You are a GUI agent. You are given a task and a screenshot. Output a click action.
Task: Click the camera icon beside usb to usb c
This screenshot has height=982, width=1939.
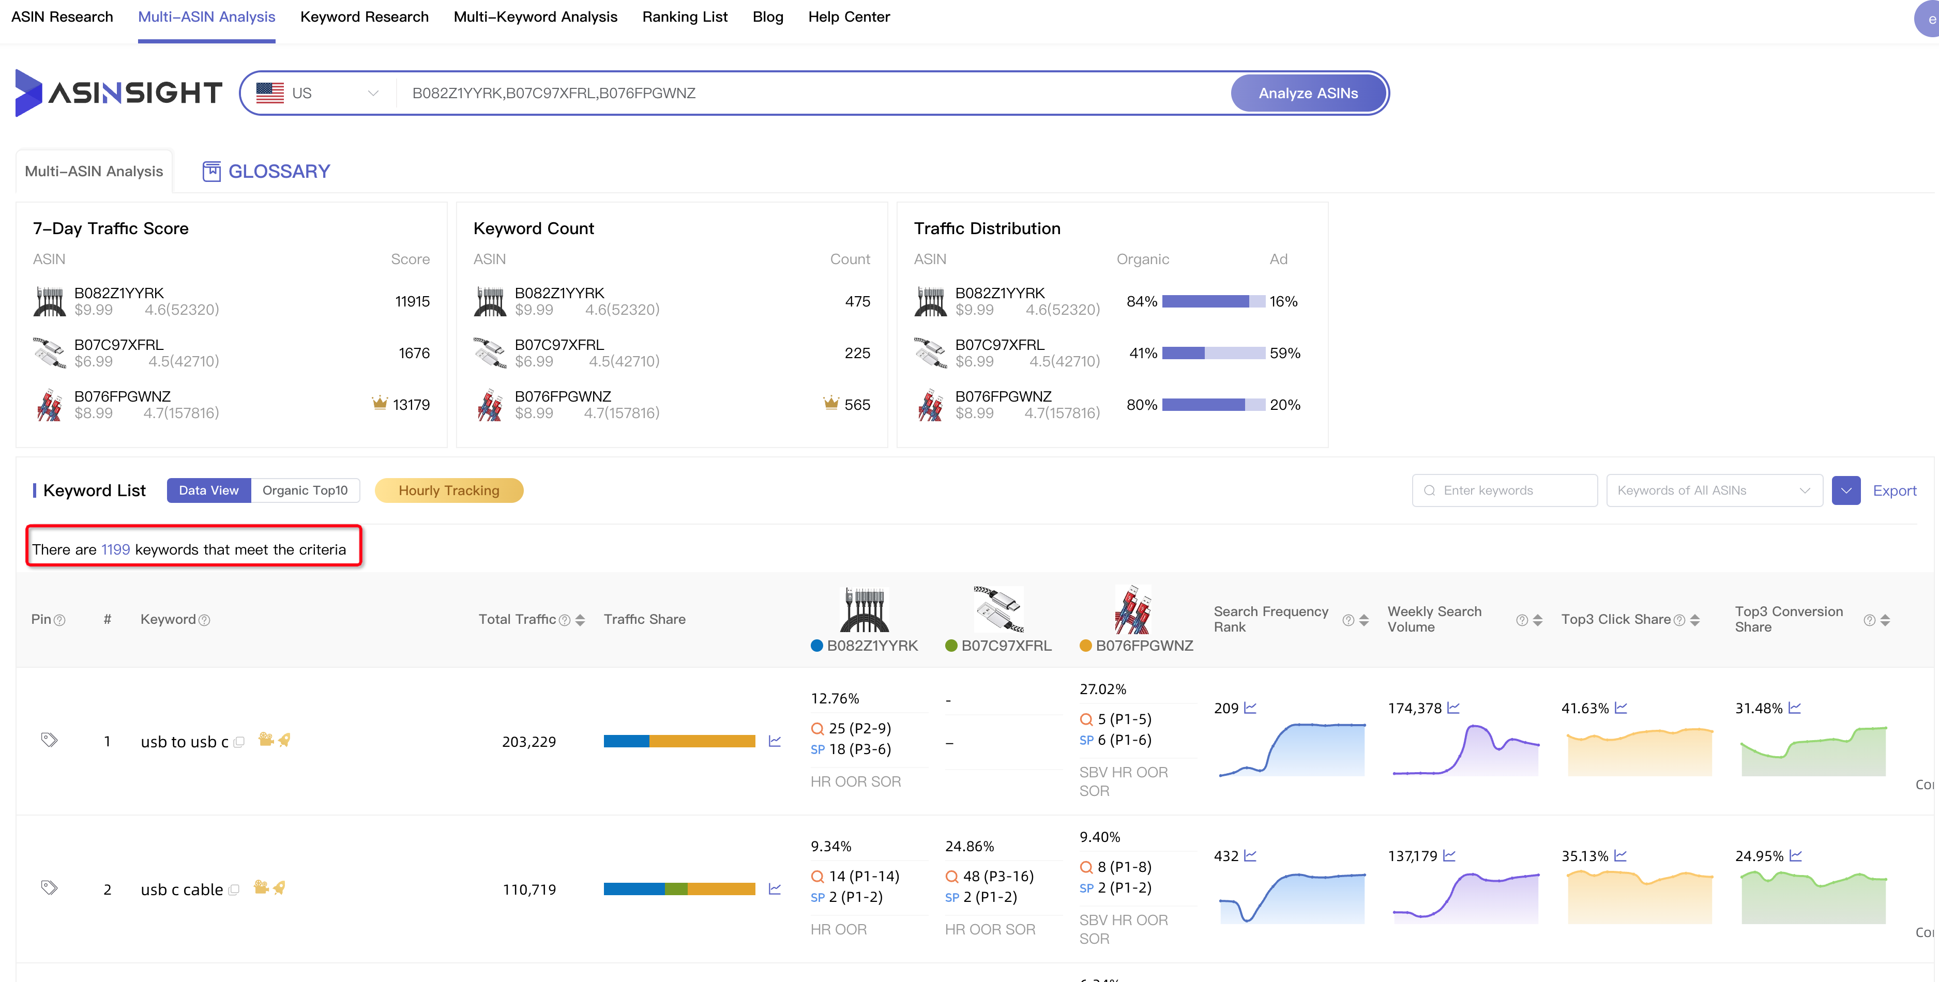[x=265, y=740]
